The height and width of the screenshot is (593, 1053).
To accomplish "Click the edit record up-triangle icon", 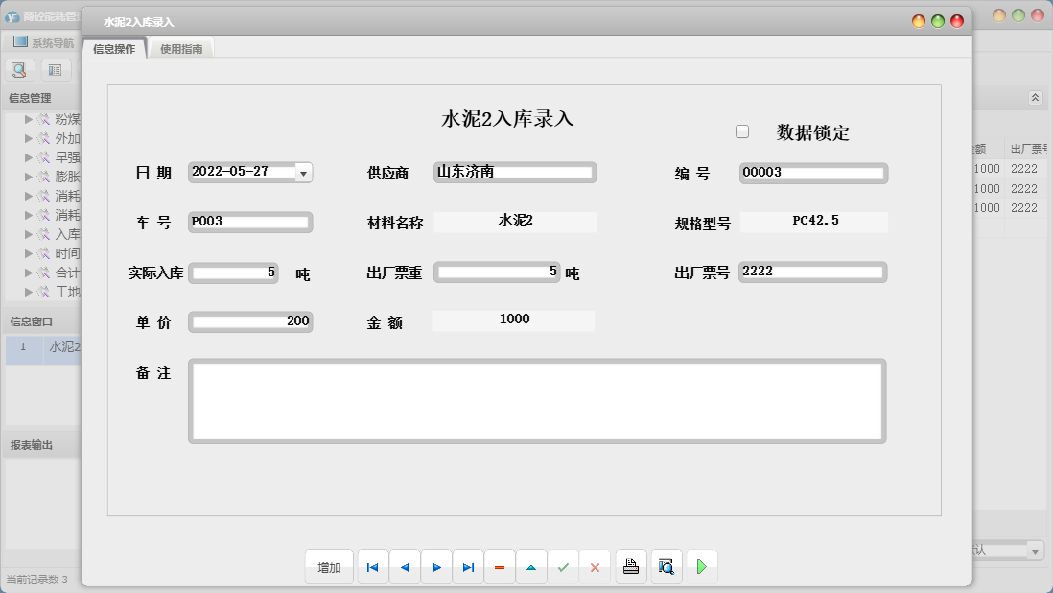I will 531,567.
